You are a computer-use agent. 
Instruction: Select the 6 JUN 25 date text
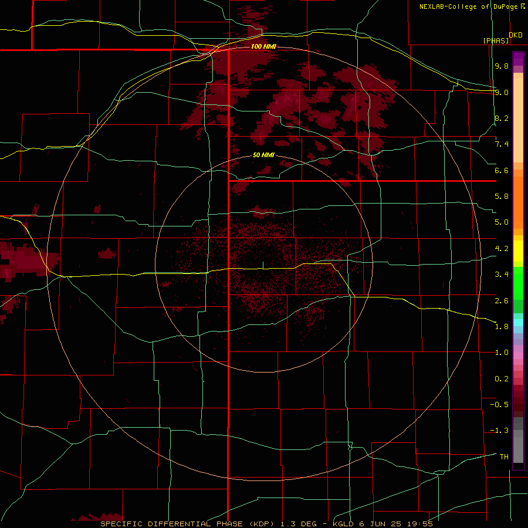(381, 524)
